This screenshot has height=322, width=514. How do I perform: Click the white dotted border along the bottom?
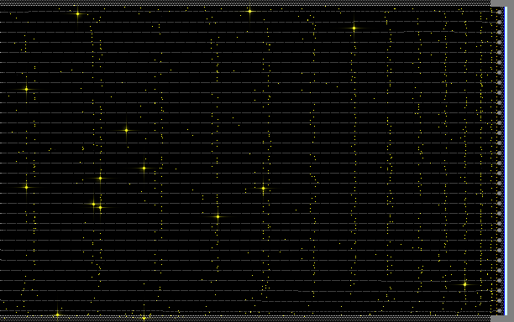[245, 319]
